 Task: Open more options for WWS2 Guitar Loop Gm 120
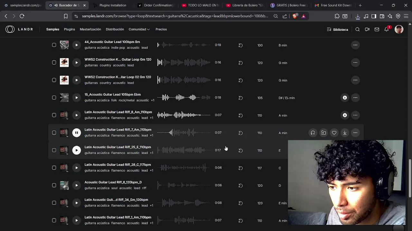[355, 63]
